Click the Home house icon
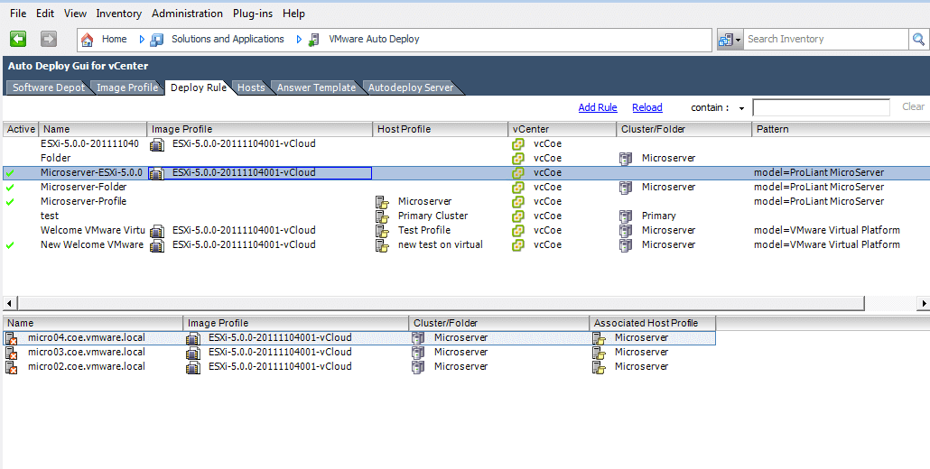This screenshot has width=930, height=469. click(x=88, y=40)
